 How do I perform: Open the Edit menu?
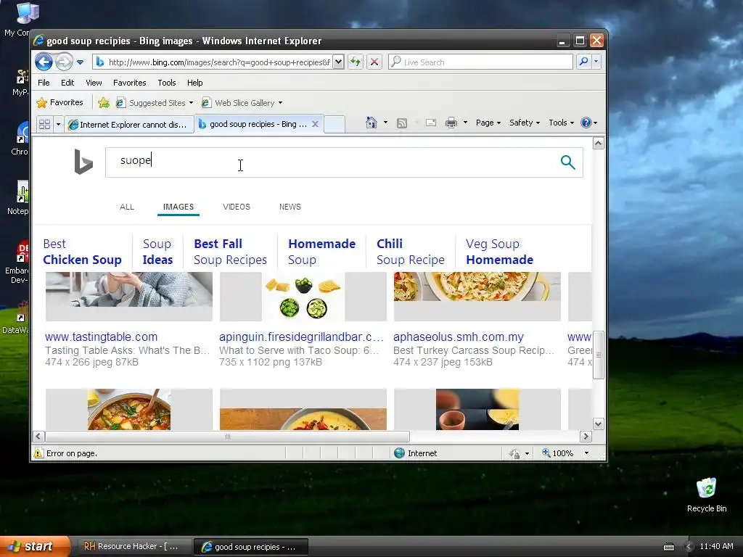click(x=67, y=83)
